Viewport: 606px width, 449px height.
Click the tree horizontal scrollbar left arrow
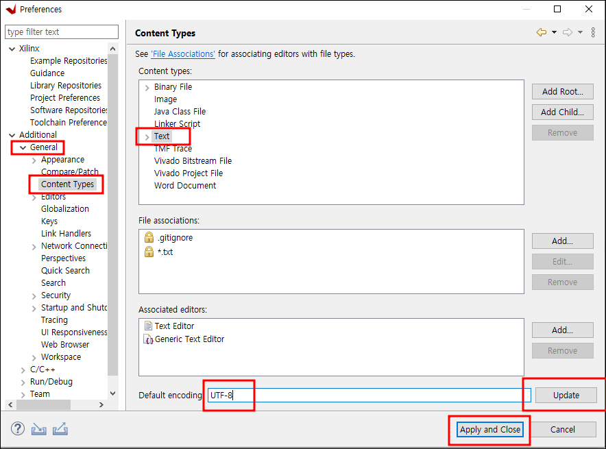pyautogui.click(x=10, y=404)
